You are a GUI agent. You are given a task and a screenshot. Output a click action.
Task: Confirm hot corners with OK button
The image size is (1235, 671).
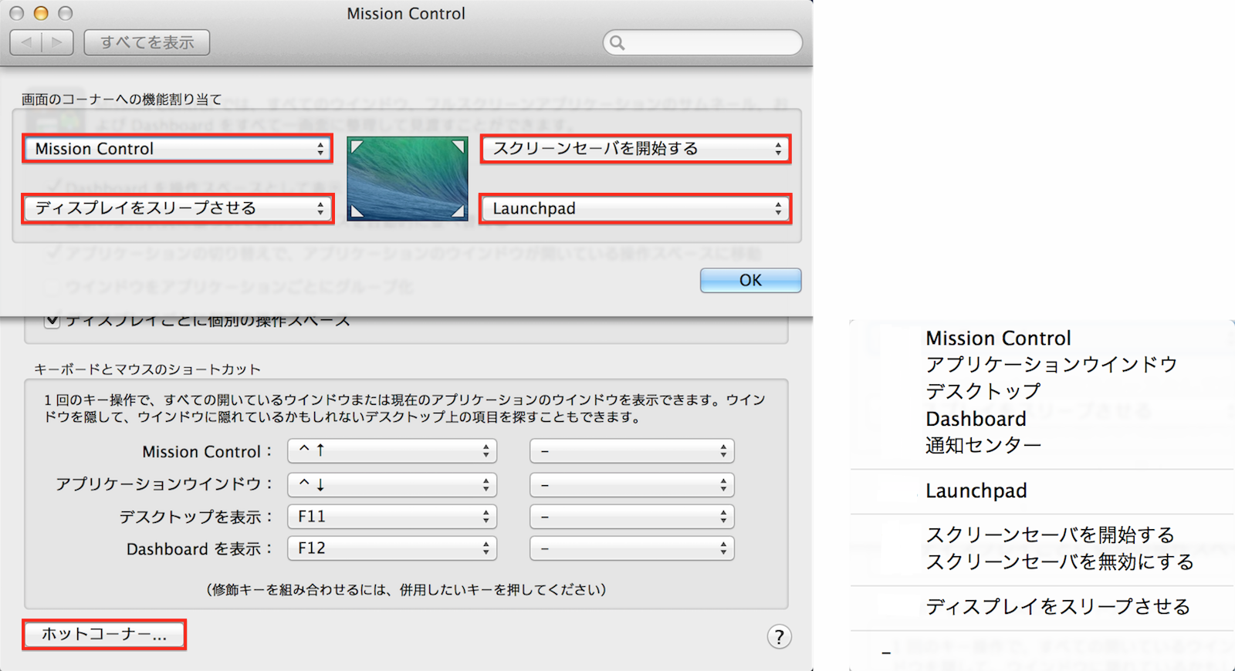coord(750,280)
